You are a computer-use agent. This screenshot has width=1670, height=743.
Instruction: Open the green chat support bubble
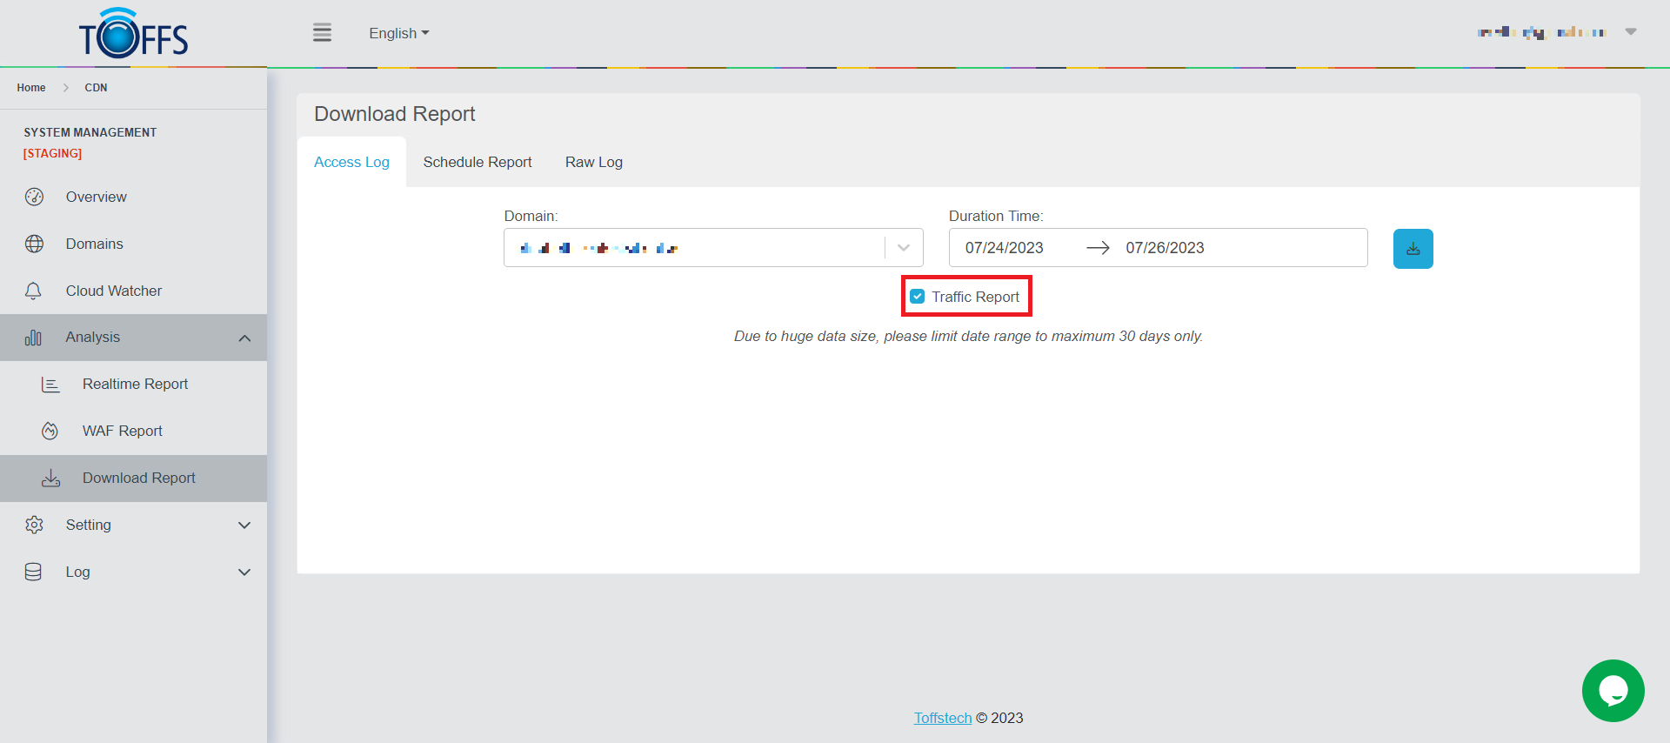tap(1613, 691)
